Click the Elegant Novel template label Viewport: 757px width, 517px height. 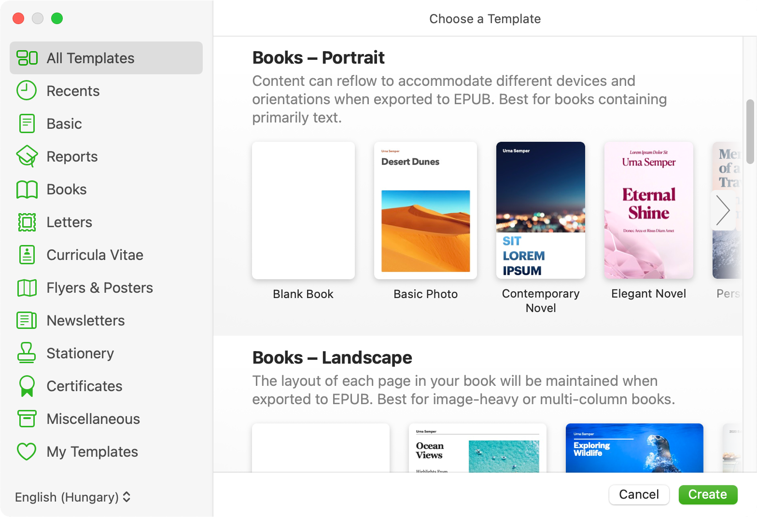coord(649,294)
